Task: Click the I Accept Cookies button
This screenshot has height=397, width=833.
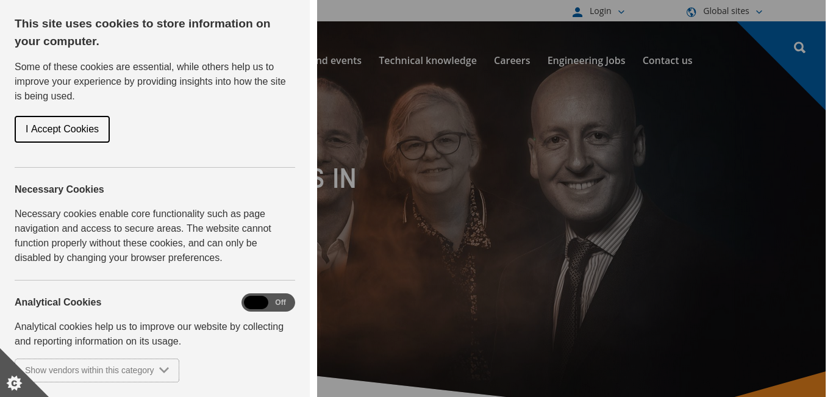Action: (x=62, y=129)
